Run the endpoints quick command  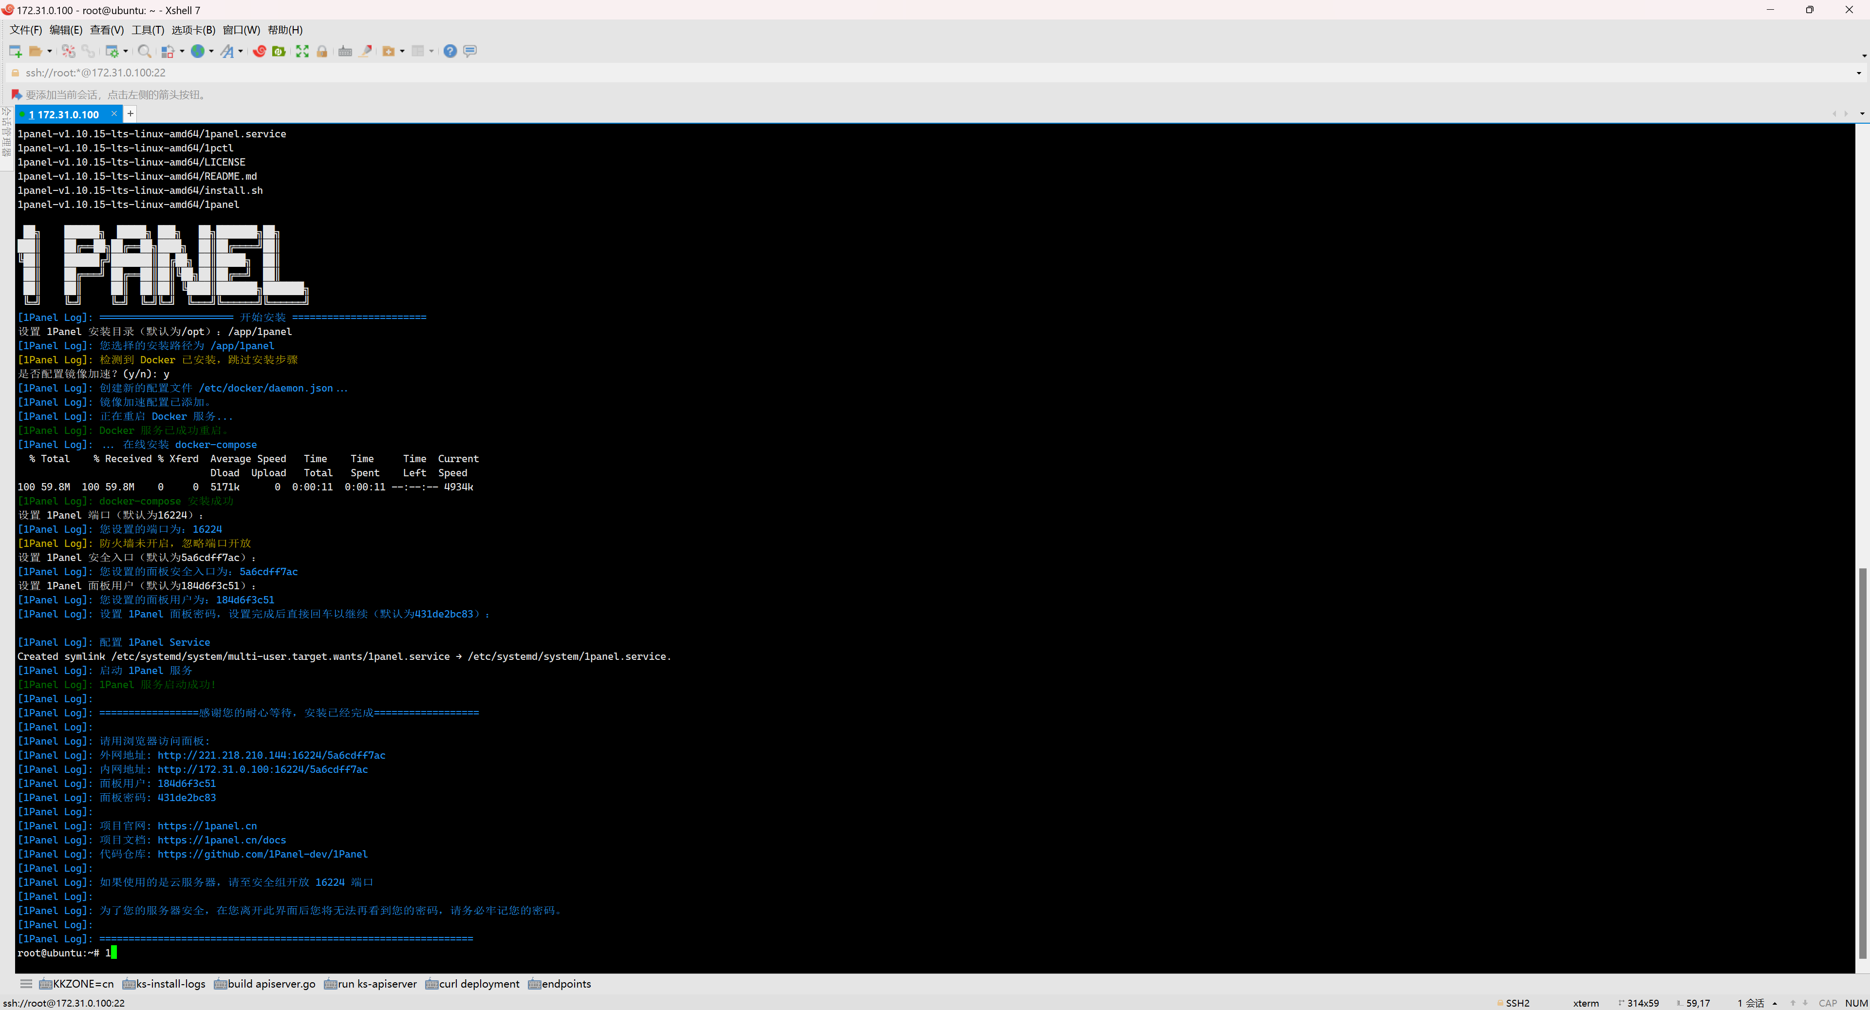tap(560, 984)
